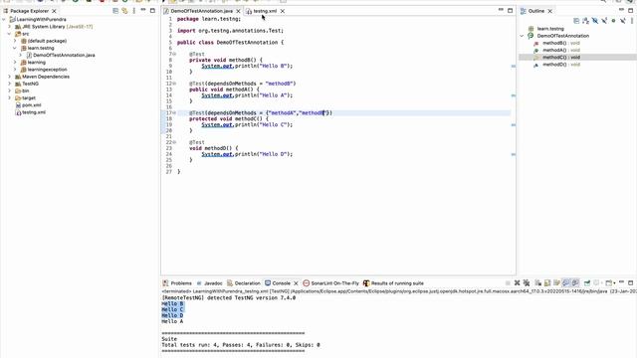Screen dimensions: 637x358
Task: Toggle Hide Static Members in Outline
Action: point(604,21)
